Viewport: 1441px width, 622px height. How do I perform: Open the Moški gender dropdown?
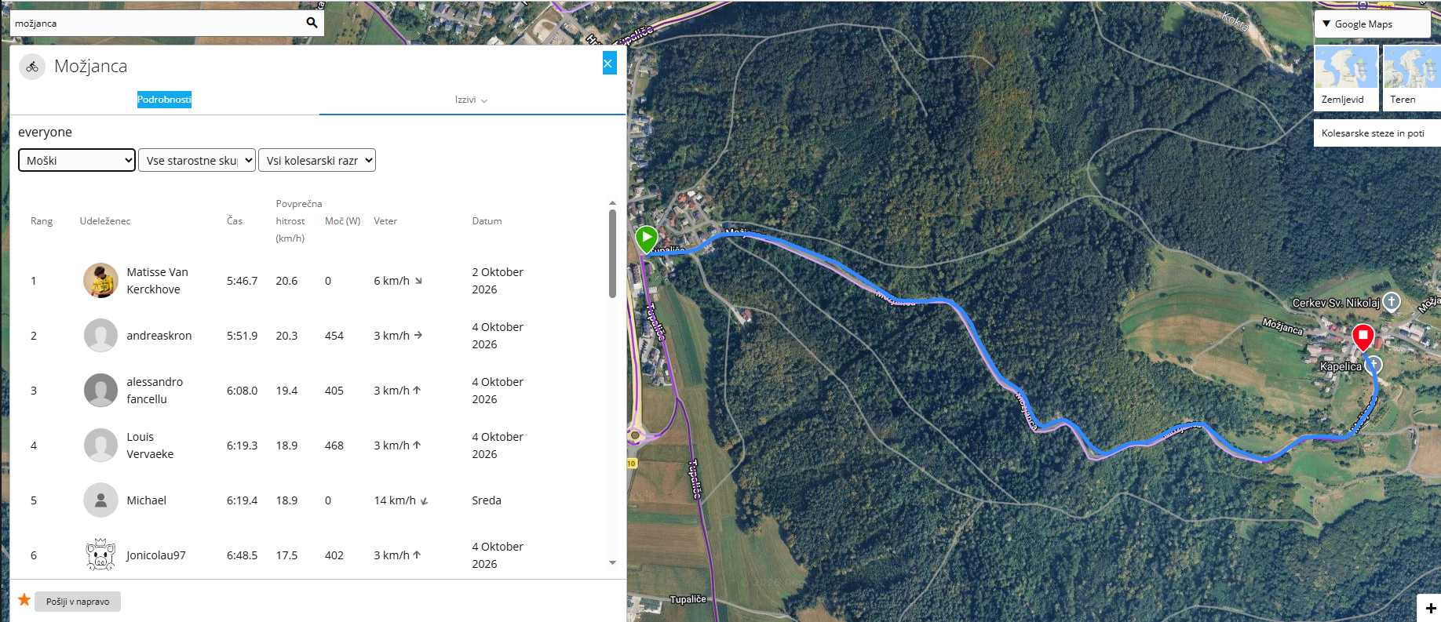pos(77,160)
